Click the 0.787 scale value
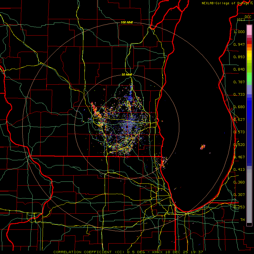 point(239,82)
